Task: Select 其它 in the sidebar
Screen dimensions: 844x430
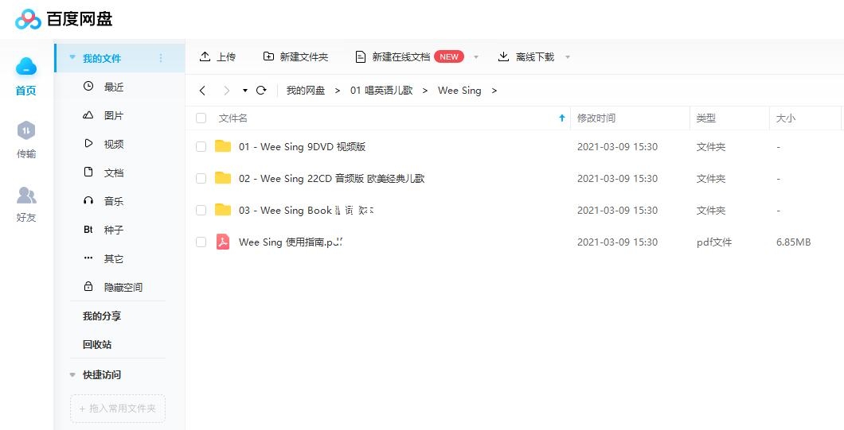Action: click(x=114, y=258)
